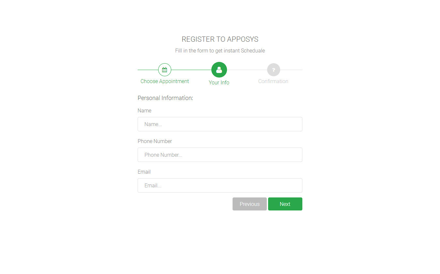Click gray progress line before the Confirmation icon
The width and height of the screenshot is (440, 274).
[x=247, y=70]
